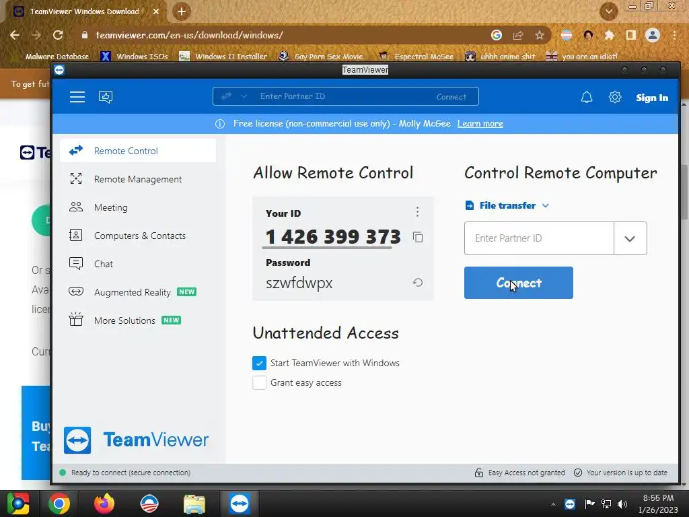
Task: Click Ready to connect status text
Action: tap(131, 473)
